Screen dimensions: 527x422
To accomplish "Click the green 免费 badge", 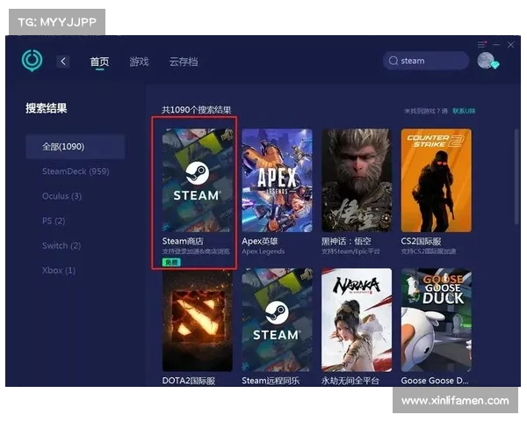I will (x=171, y=262).
